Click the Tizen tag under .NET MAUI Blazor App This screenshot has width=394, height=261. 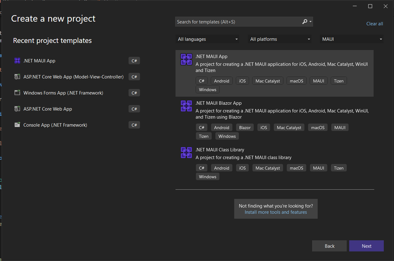[x=203, y=136]
